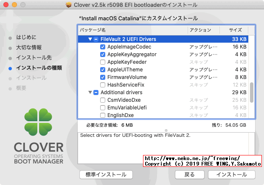Click the AppleKeyFeeder package name
Image resolution: width=264 pixels, height=185 pixels.
coord(127,62)
